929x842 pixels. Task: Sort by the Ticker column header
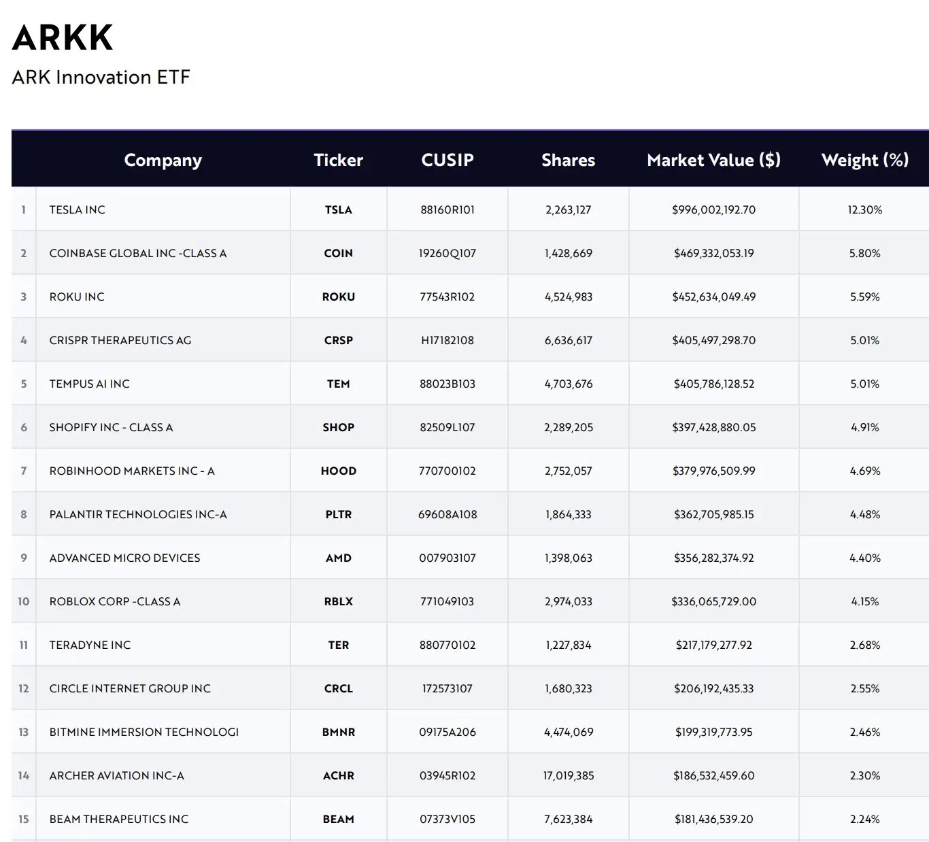(338, 160)
